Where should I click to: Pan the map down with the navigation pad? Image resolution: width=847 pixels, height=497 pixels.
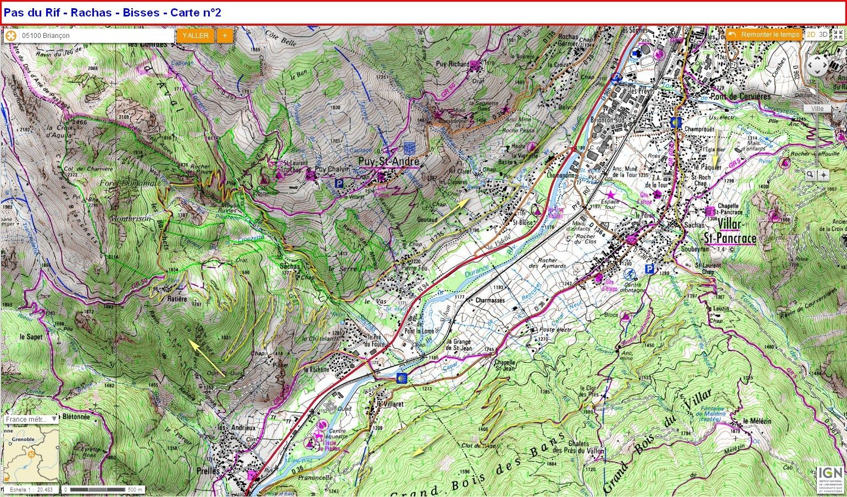click(817, 73)
